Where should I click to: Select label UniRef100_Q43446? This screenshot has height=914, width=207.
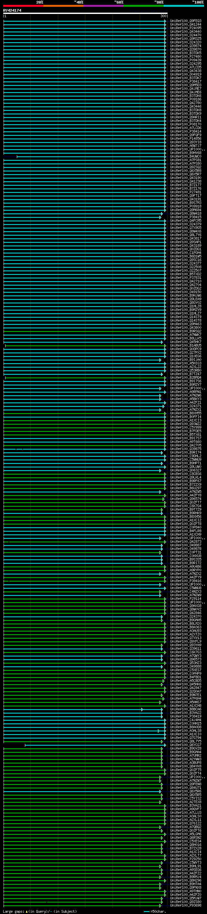[x=186, y=106]
